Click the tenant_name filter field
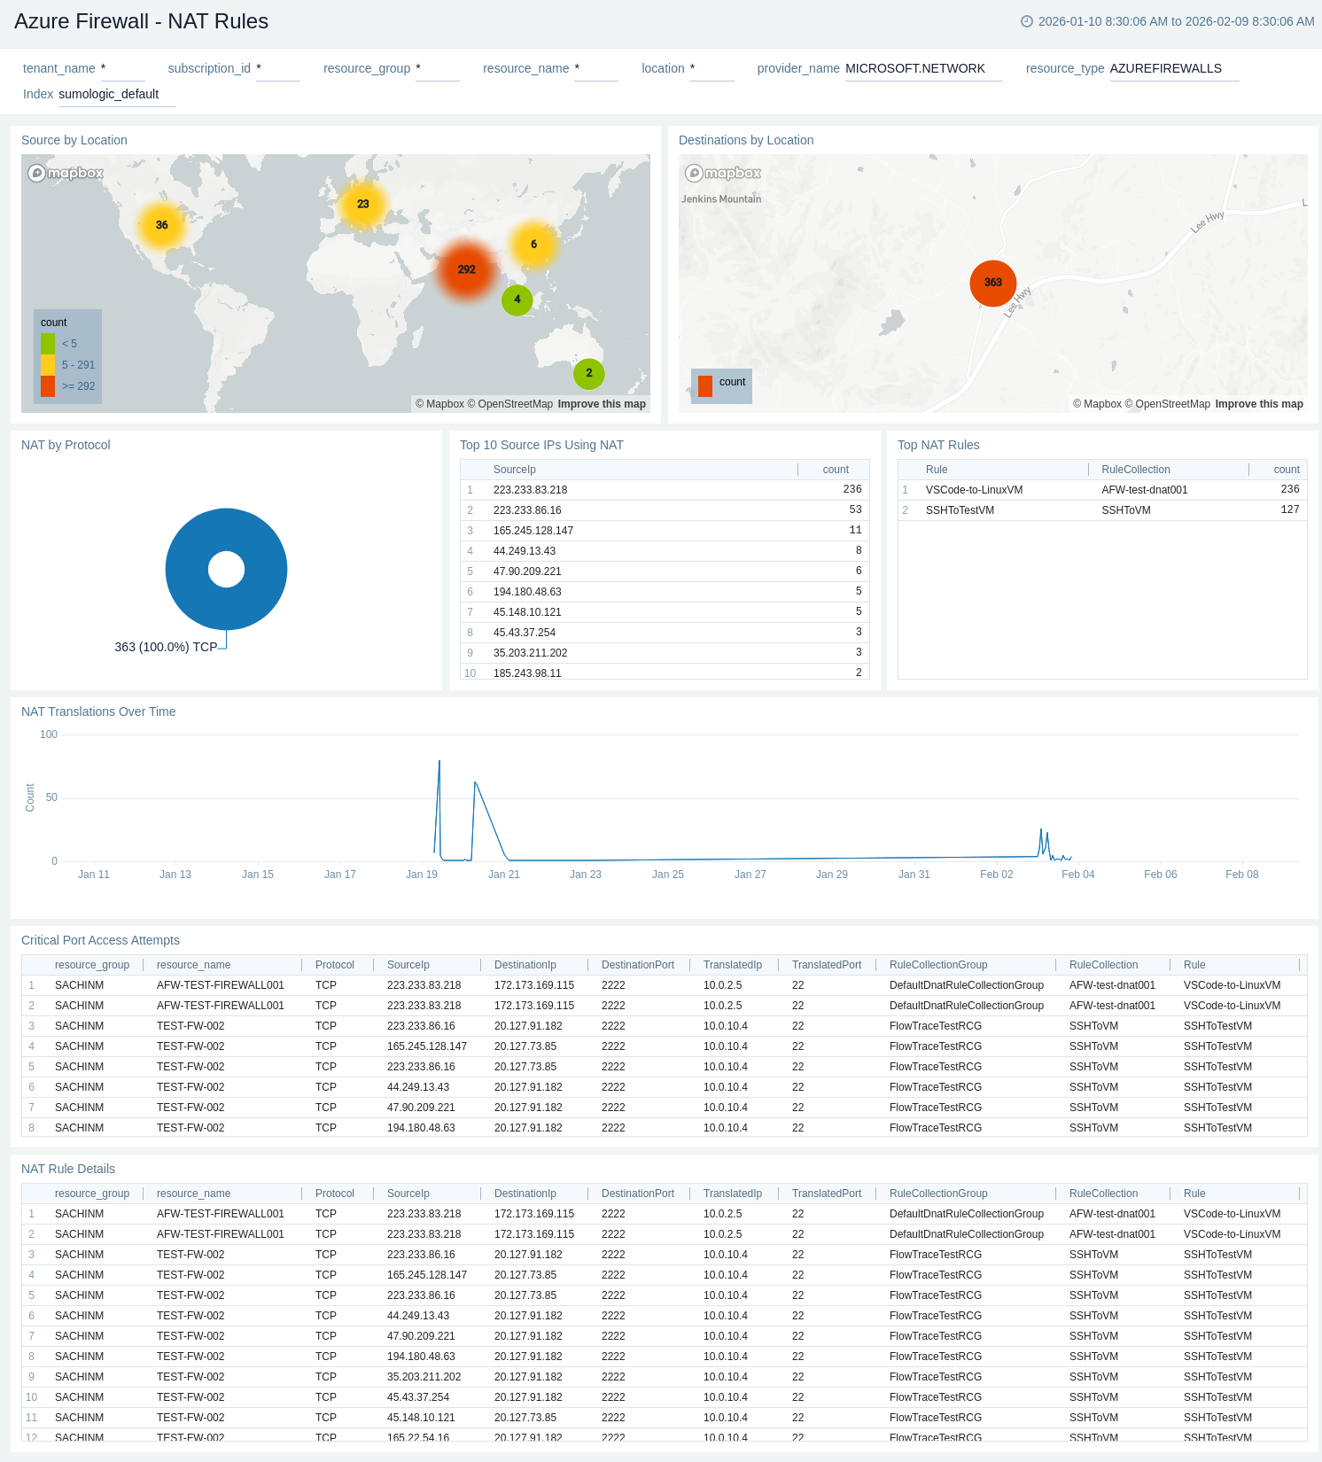1322x1462 pixels. (122, 69)
